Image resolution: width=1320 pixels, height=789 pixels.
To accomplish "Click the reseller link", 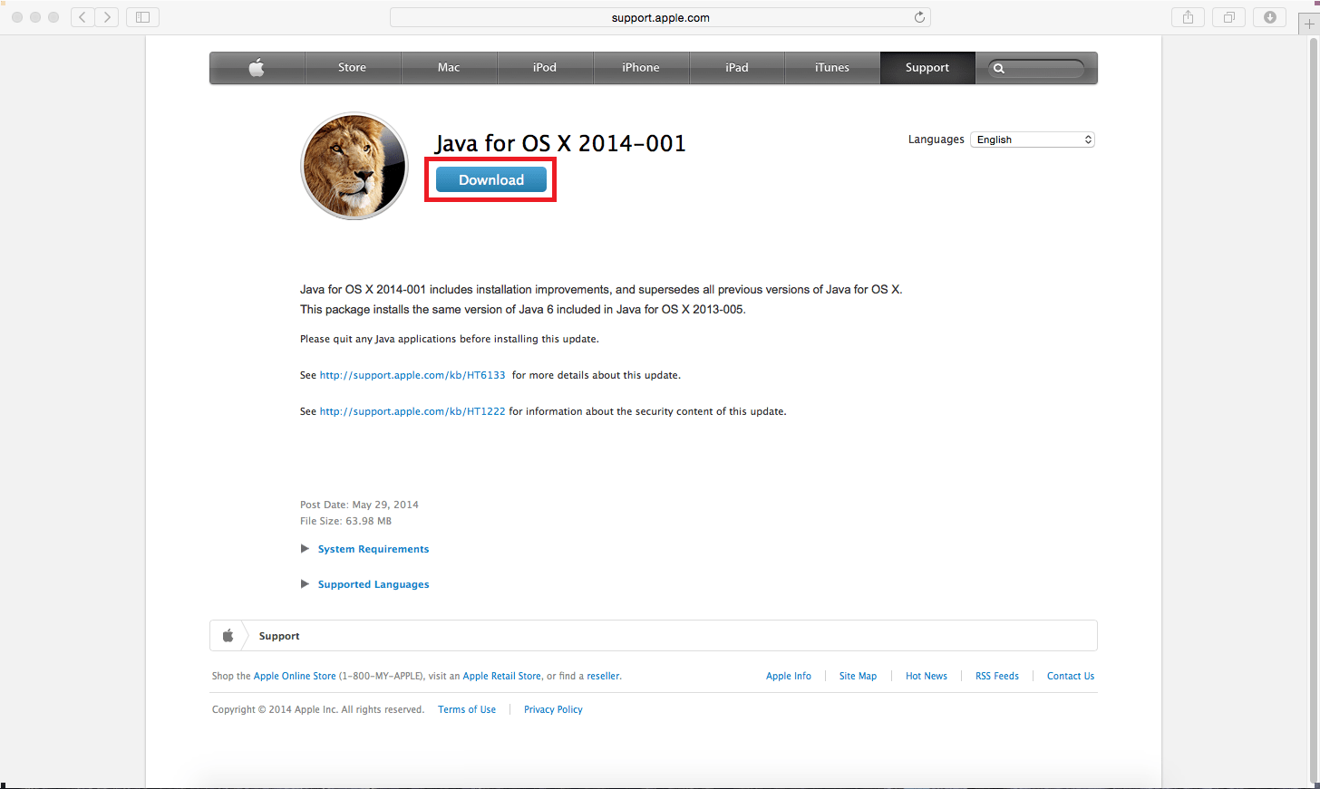I will point(603,676).
